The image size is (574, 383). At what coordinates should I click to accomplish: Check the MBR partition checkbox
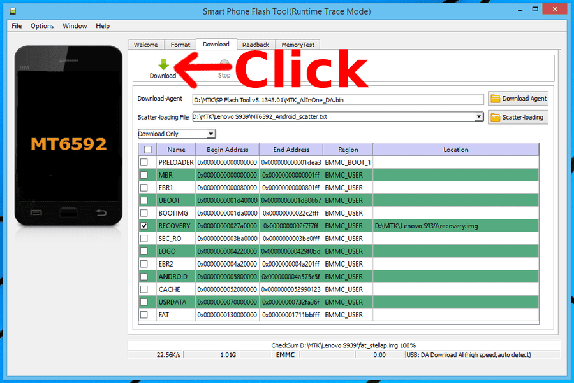pos(144,175)
